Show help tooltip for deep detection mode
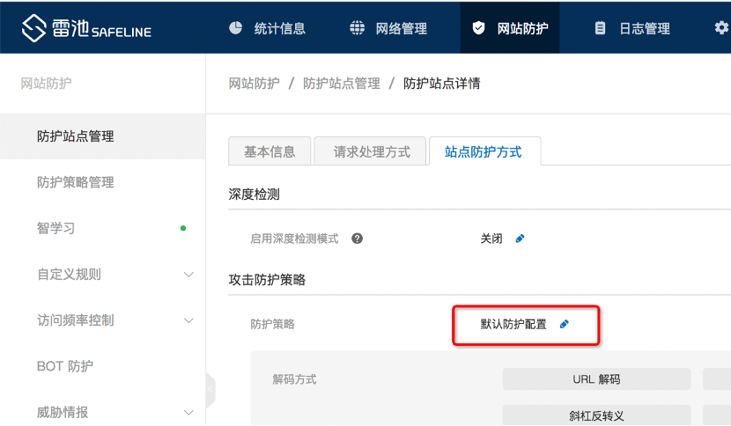The width and height of the screenshot is (731, 426). point(357,239)
